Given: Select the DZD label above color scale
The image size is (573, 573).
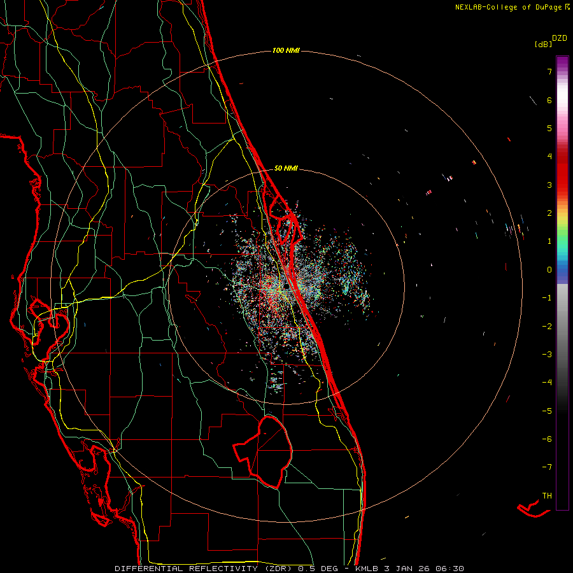Looking at the screenshot, I should pos(560,38).
